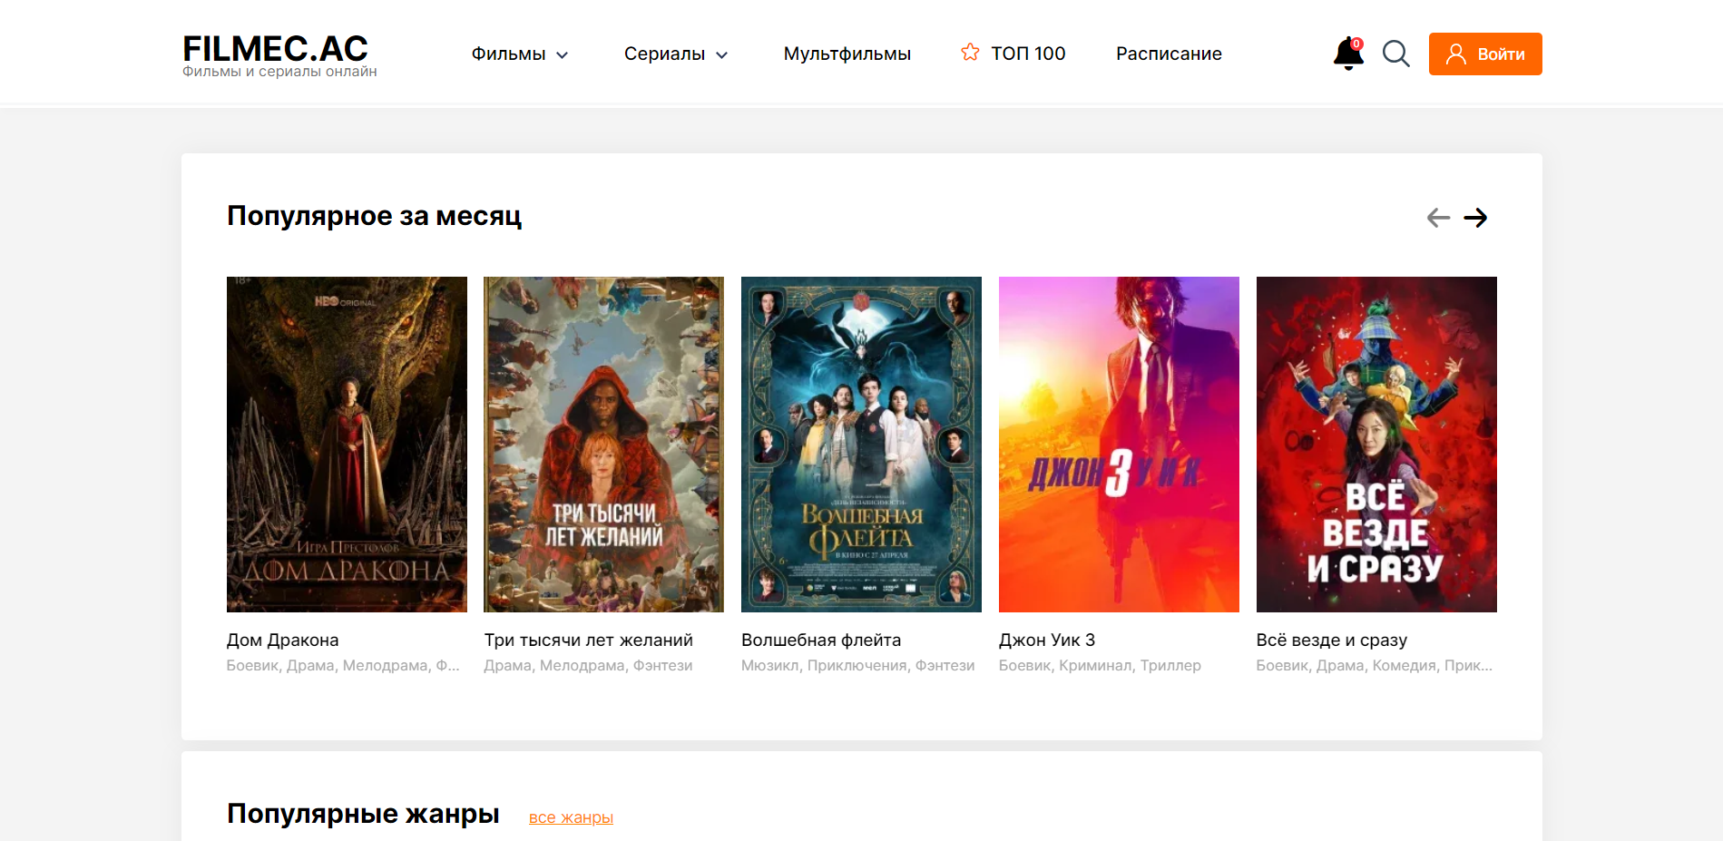This screenshot has height=841, width=1723.
Task: Open the все жанры link
Action: click(571, 817)
